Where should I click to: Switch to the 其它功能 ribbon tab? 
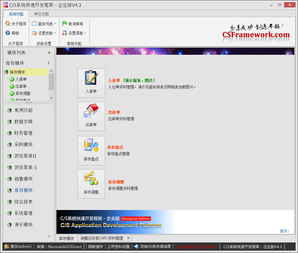coord(41,14)
